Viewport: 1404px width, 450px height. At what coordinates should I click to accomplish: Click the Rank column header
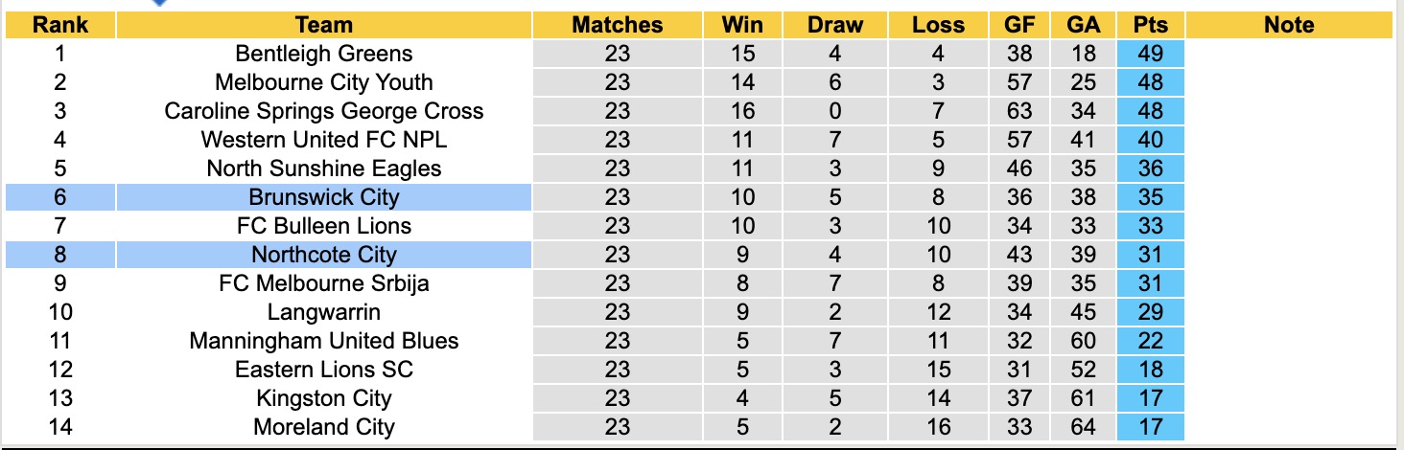pyautogui.click(x=60, y=25)
